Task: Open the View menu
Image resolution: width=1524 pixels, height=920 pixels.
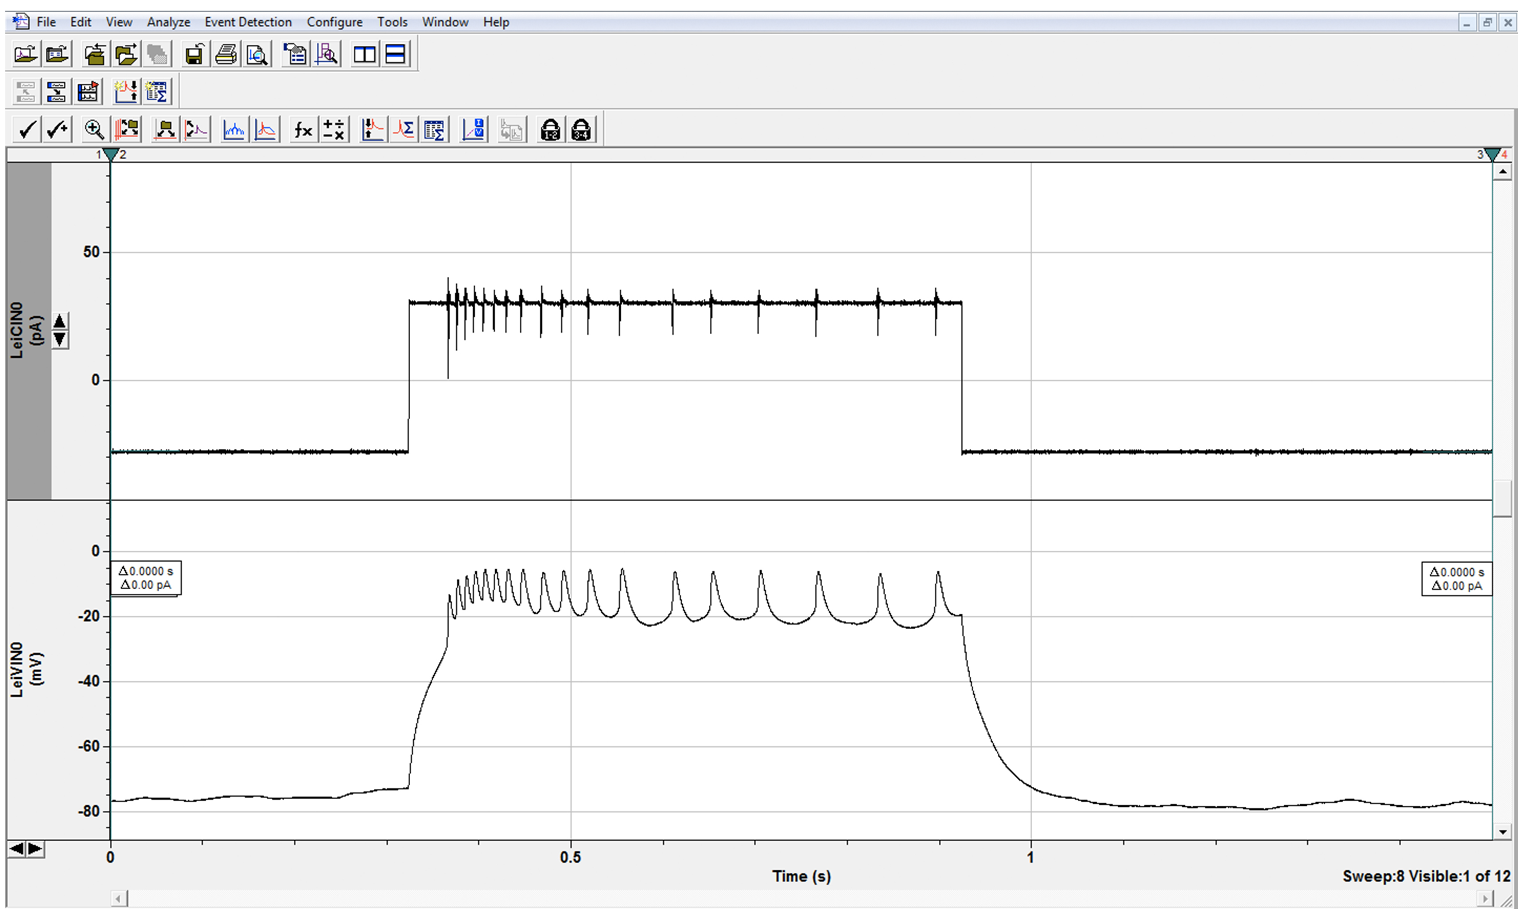Action: coord(119,22)
